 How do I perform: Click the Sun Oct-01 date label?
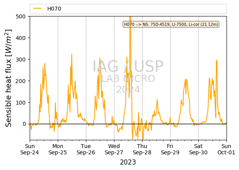click(x=227, y=149)
